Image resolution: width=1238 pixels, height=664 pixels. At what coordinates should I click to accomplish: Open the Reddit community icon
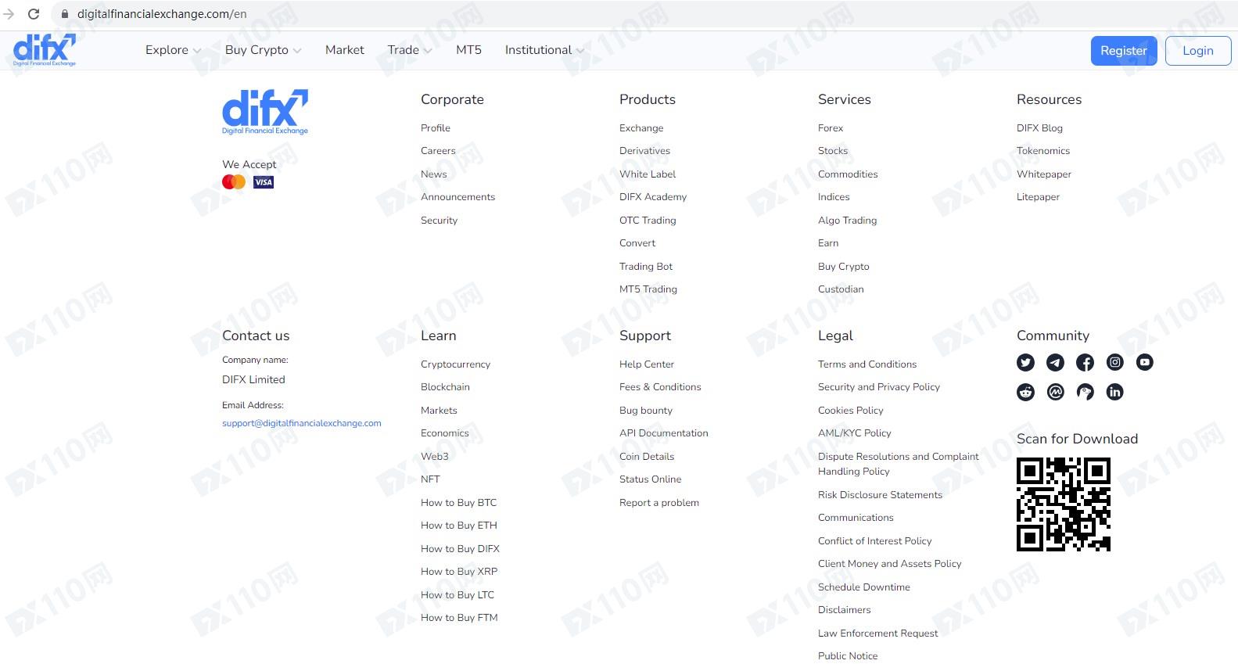click(1025, 392)
